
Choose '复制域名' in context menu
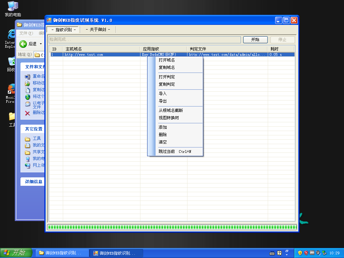[167, 67]
